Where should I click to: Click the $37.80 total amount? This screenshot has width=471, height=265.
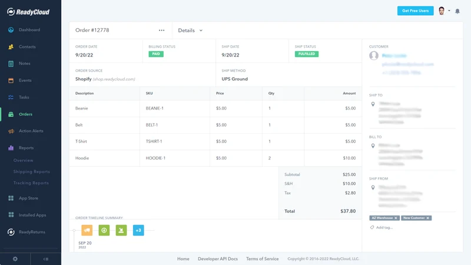pyautogui.click(x=348, y=211)
